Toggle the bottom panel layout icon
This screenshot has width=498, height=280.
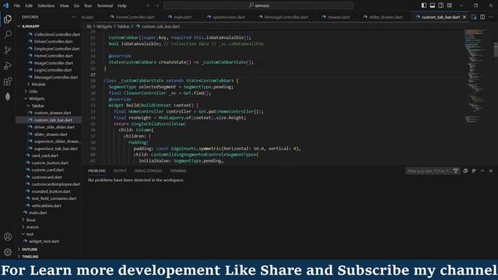pos(433,5)
